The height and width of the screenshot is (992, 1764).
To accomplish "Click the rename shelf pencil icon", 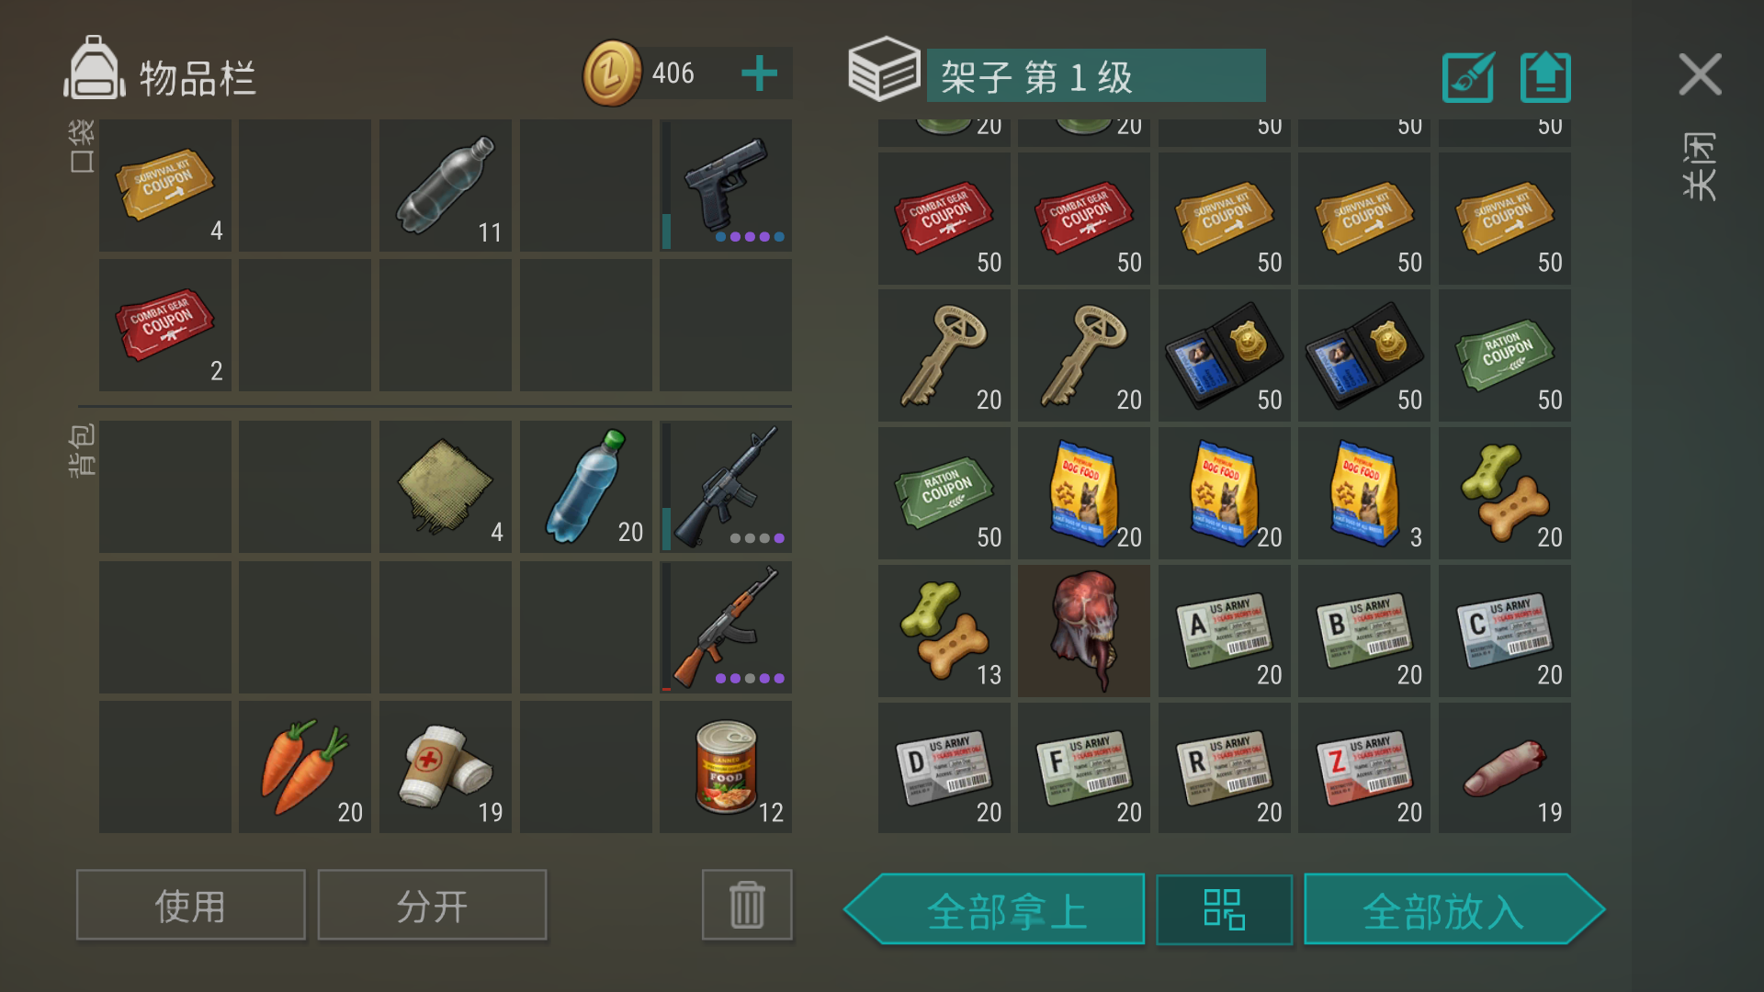I will tap(1468, 76).
